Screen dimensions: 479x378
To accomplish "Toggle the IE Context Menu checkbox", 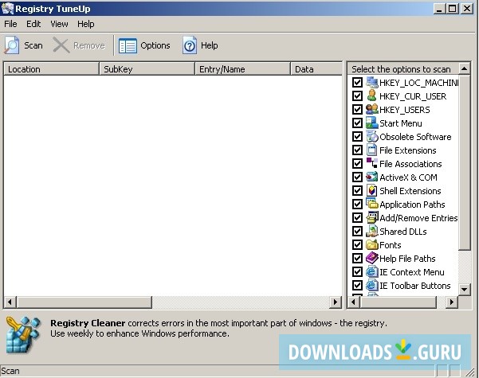I will tap(357, 271).
